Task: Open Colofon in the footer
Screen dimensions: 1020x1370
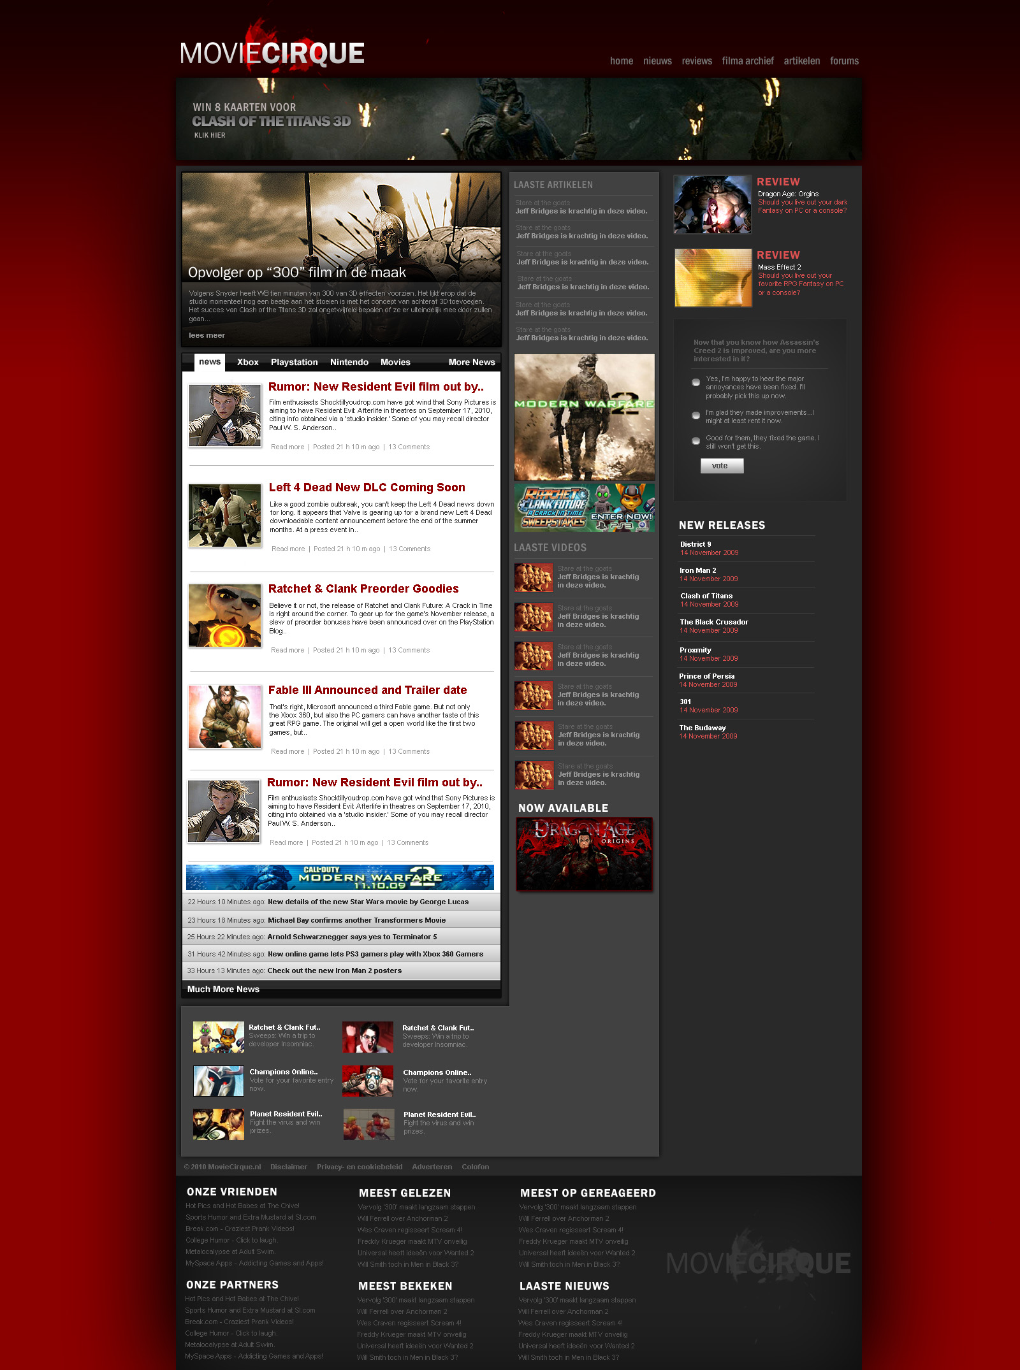Action: 476,1167
